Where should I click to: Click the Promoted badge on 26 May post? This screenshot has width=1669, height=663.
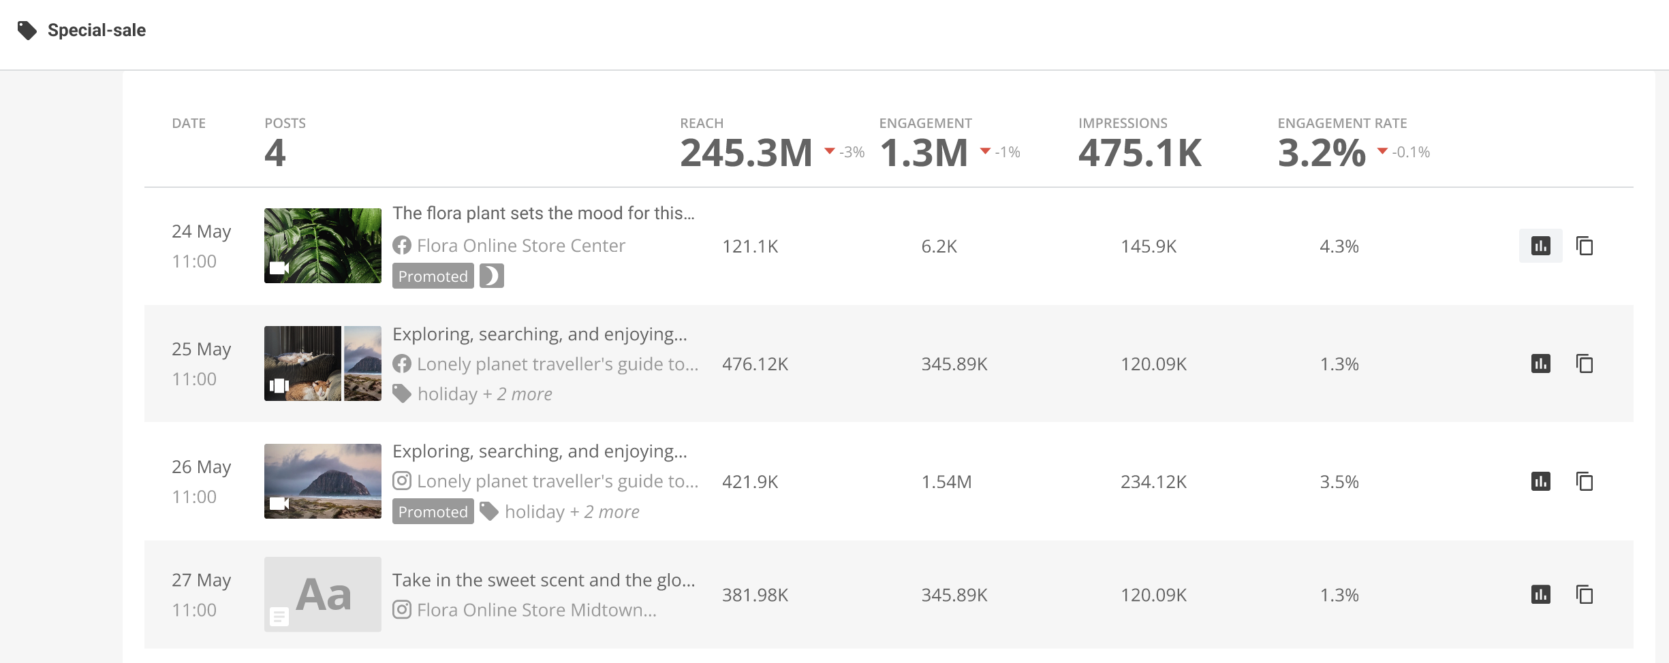click(433, 512)
